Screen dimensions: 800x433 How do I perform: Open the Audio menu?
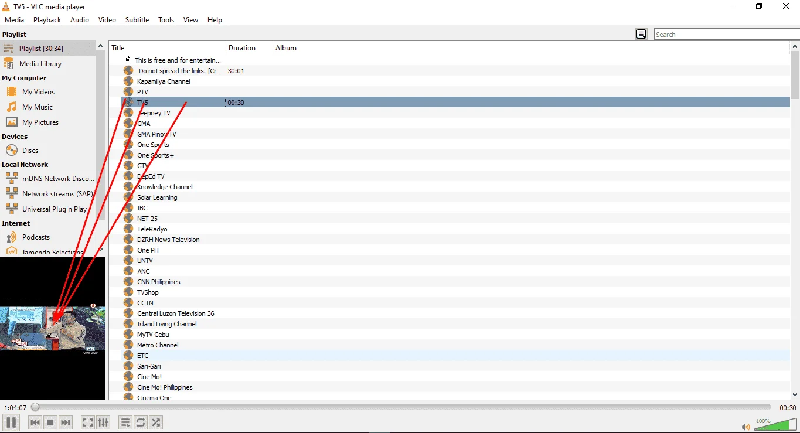point(80,20)
